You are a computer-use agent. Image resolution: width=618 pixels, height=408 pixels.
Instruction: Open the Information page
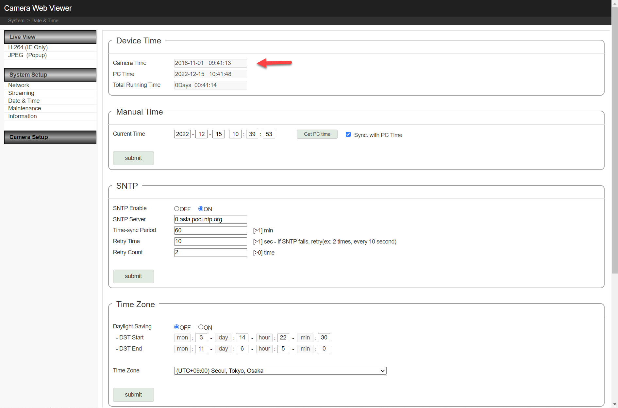point(22,116)
